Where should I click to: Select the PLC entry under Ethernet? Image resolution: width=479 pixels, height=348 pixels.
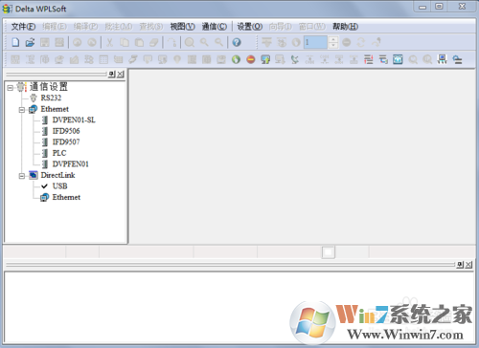pos(59,153)
